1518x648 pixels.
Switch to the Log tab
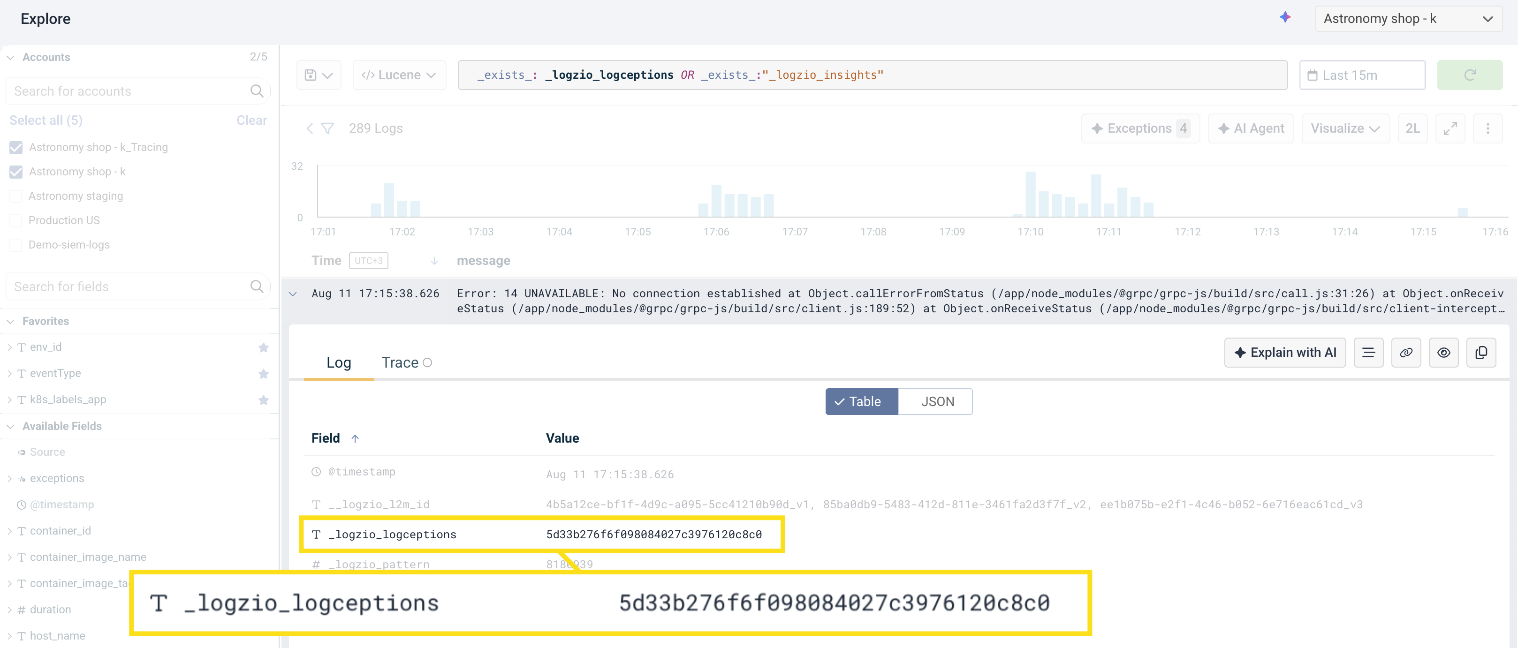pos(339,362)
